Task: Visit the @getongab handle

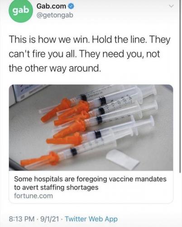Action: [x=55, y=15]
